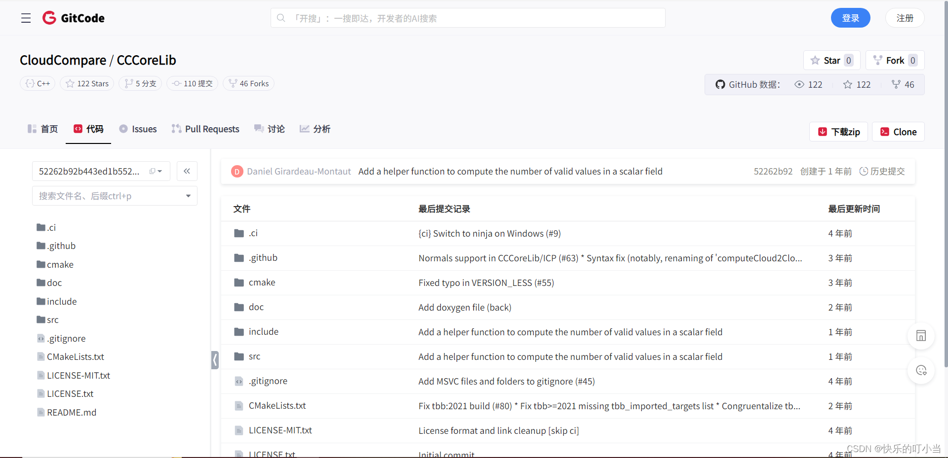Open the hamburger navigation menu

point(26,18)
